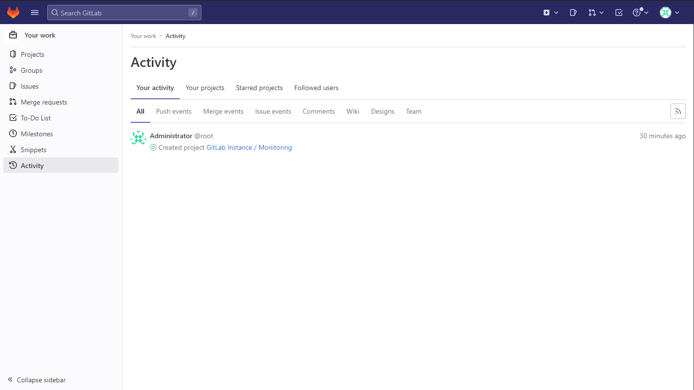
Task: Switch to Followed users tab
Action: (x=316, y=88)
